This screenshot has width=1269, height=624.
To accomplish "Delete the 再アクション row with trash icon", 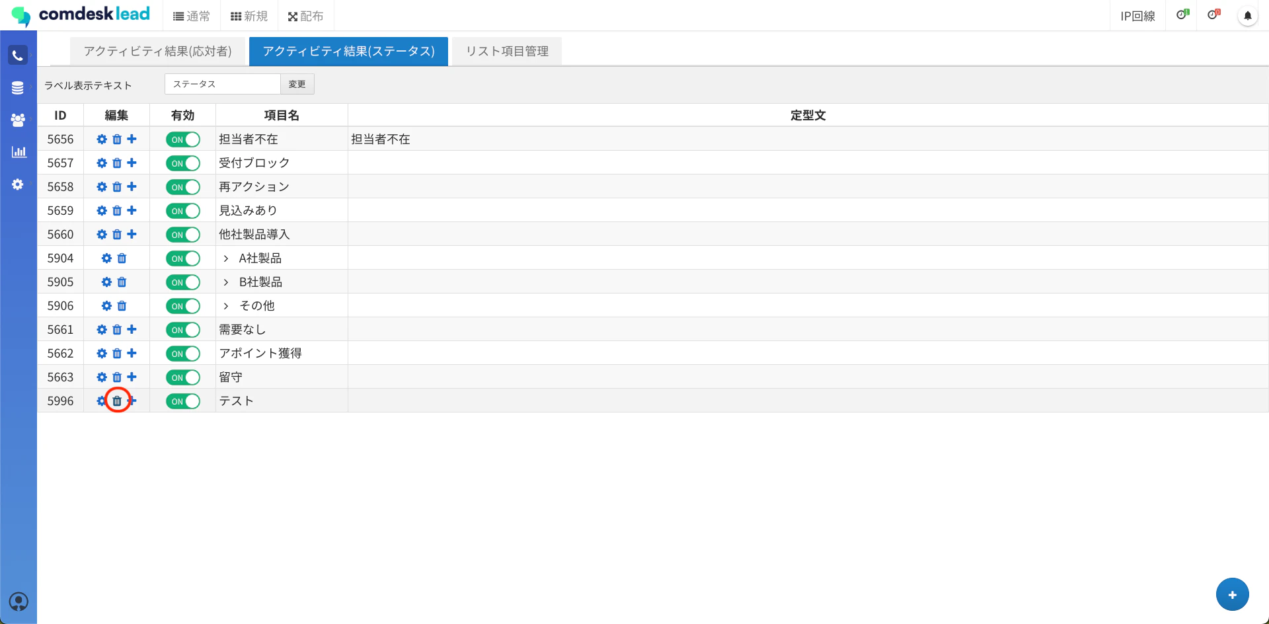I will (117, 187).
